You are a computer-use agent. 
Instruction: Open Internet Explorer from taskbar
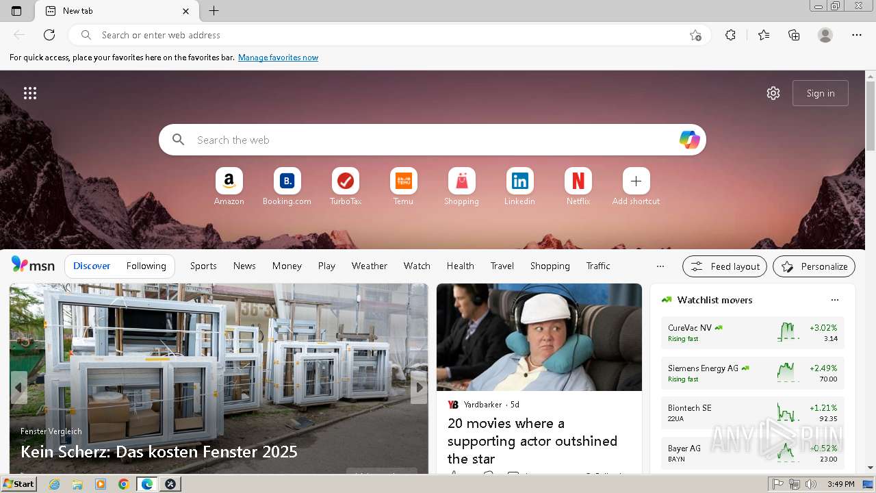point(55,484)
